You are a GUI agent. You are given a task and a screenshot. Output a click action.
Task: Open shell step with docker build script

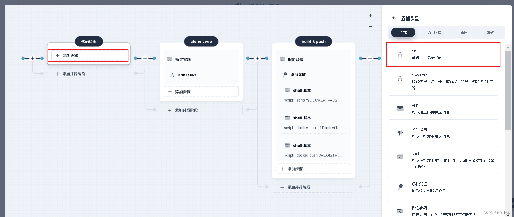pyautogui.click(x=314, y=123)
